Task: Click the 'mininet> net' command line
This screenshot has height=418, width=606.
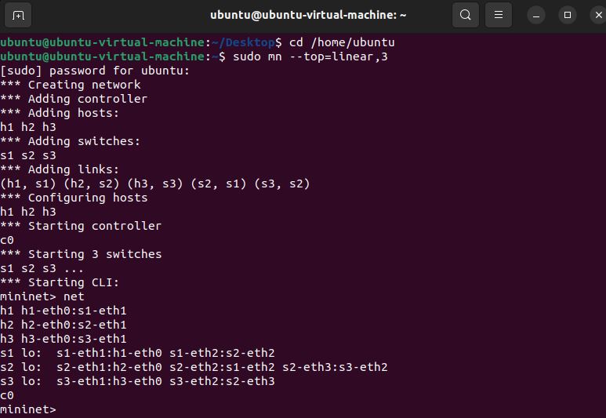Action: (x=42, y=296)
